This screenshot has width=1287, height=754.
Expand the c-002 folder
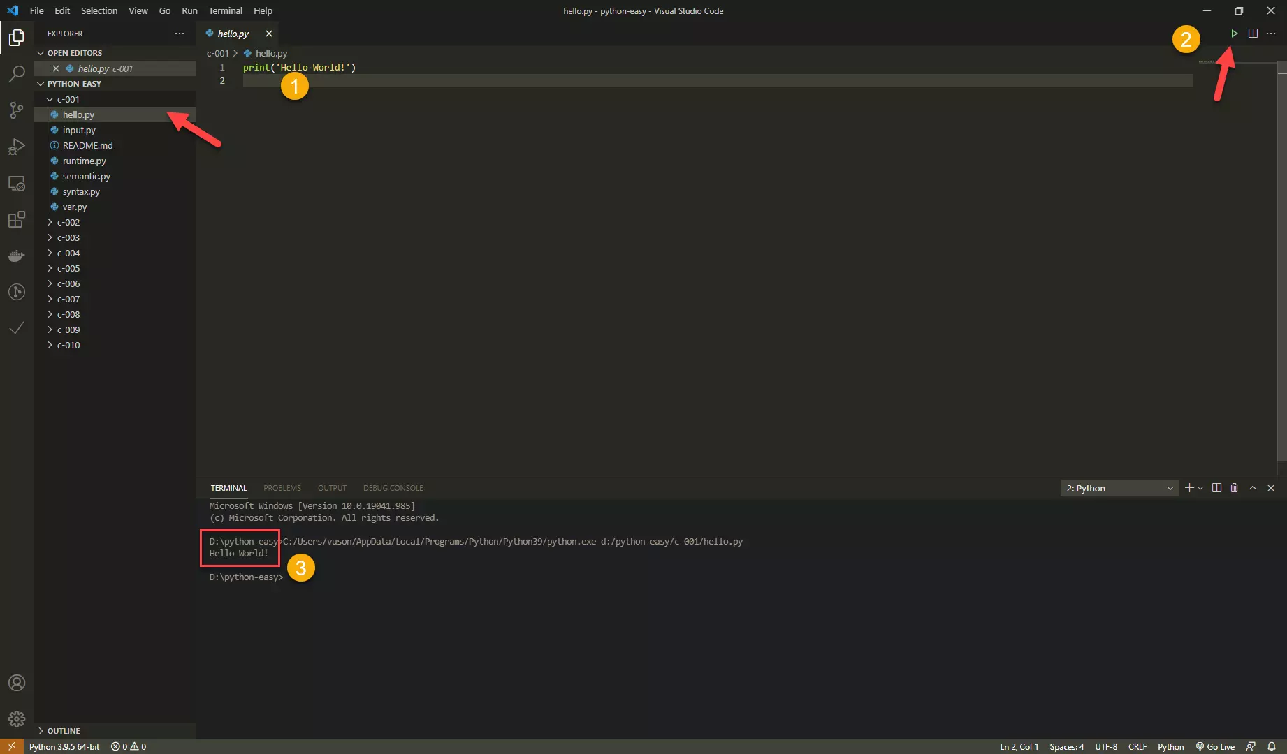(x=115, y=222)
